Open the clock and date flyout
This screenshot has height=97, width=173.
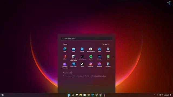(x=167, y=95)
